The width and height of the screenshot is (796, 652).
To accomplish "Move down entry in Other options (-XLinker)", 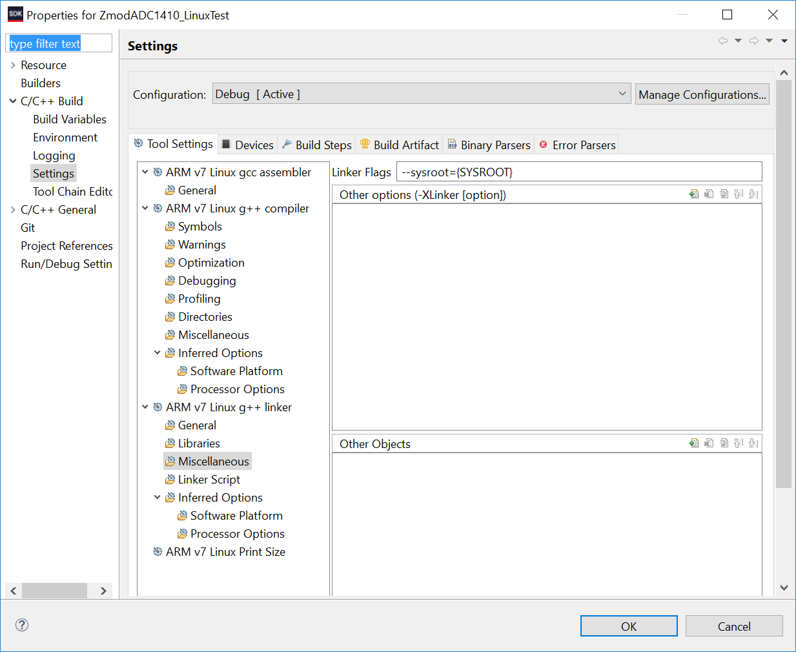I will coord(753,194).
